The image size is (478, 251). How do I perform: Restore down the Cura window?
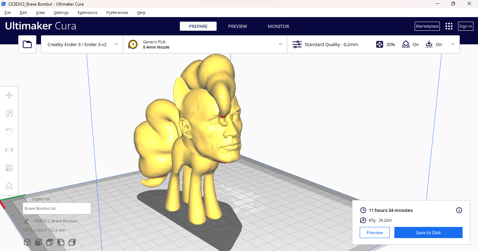tap(453, 3)
